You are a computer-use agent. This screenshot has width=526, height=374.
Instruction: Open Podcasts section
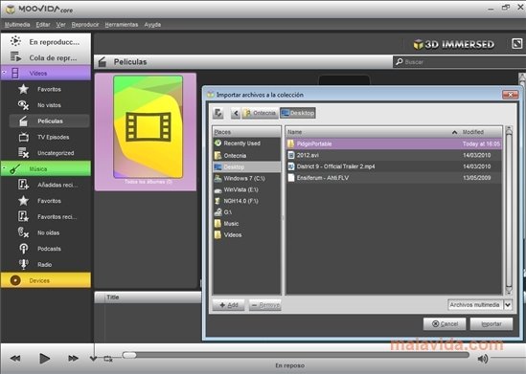49,249
